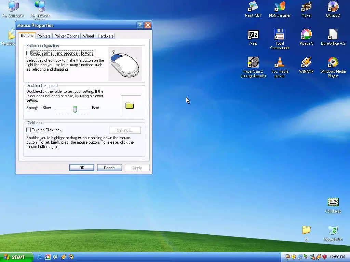Viewport: 350px width, 262px height.
Task: Open the MSN Installer desktop icon
Action: pos(280,9)
